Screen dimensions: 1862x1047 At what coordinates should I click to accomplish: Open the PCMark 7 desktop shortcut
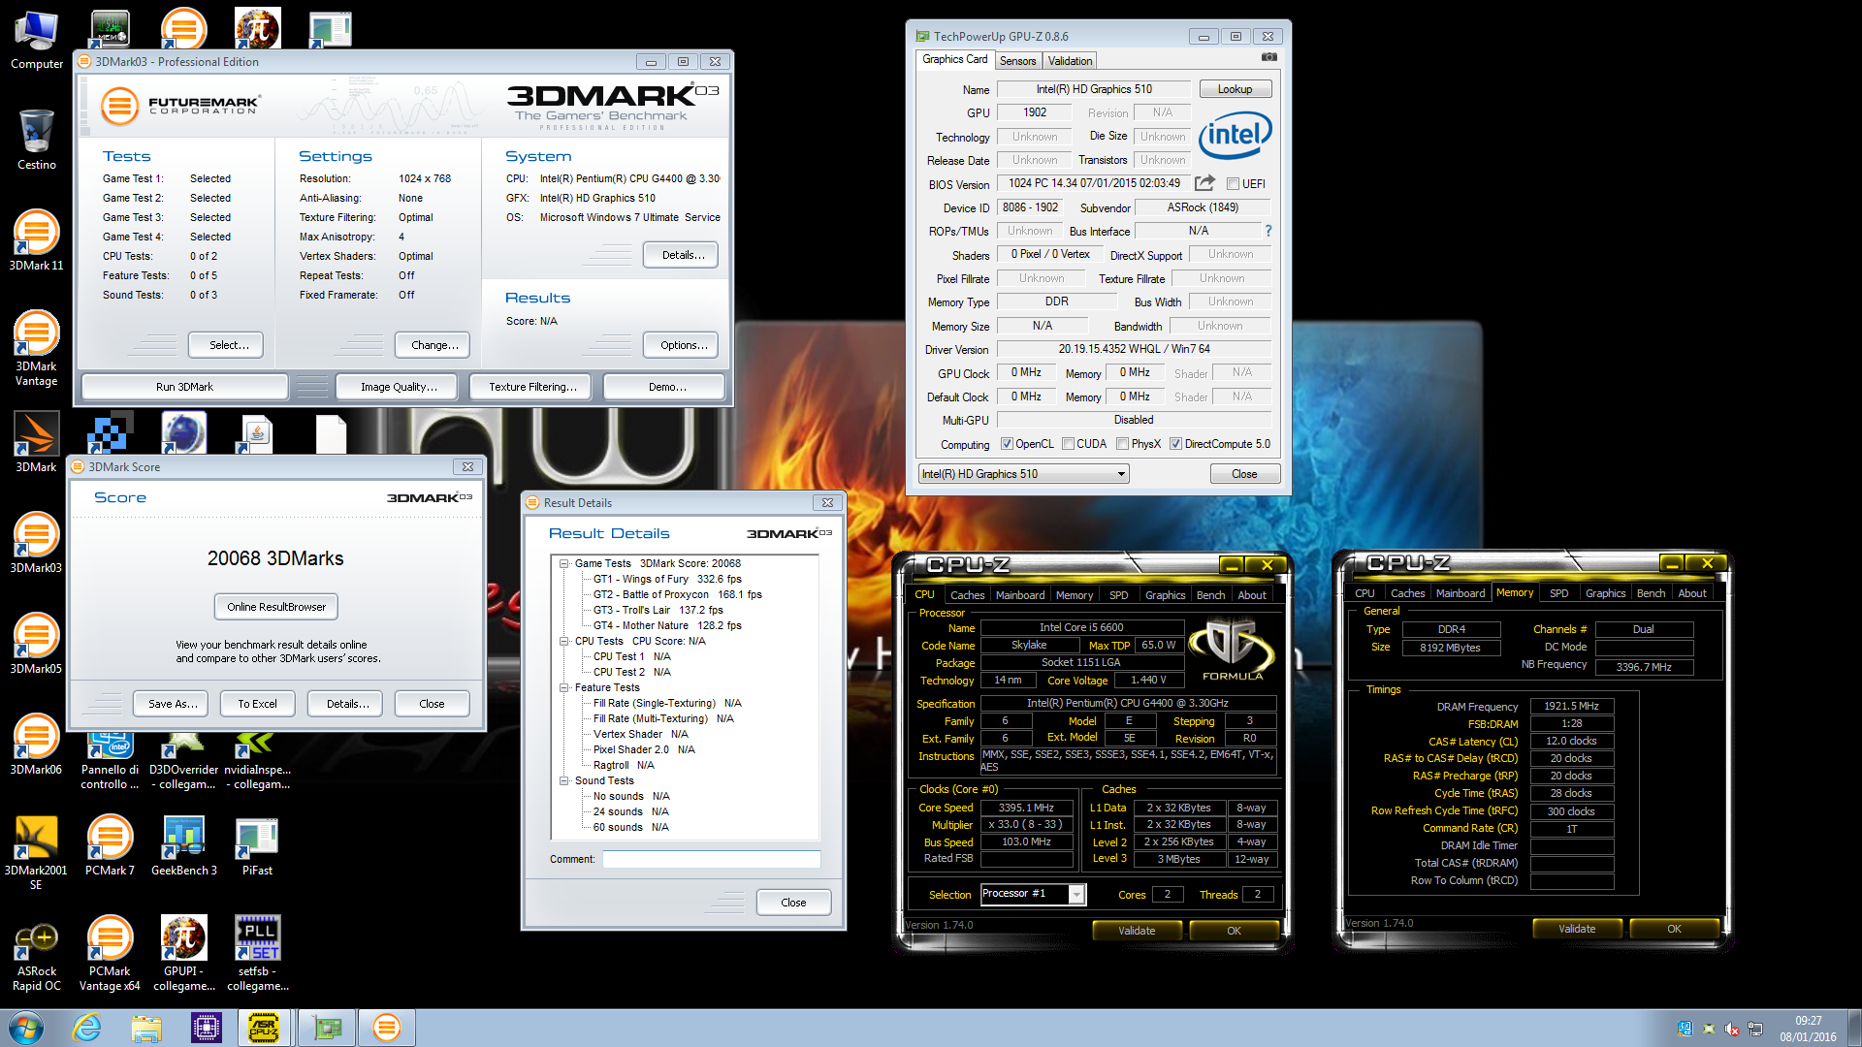coord(110,845)
